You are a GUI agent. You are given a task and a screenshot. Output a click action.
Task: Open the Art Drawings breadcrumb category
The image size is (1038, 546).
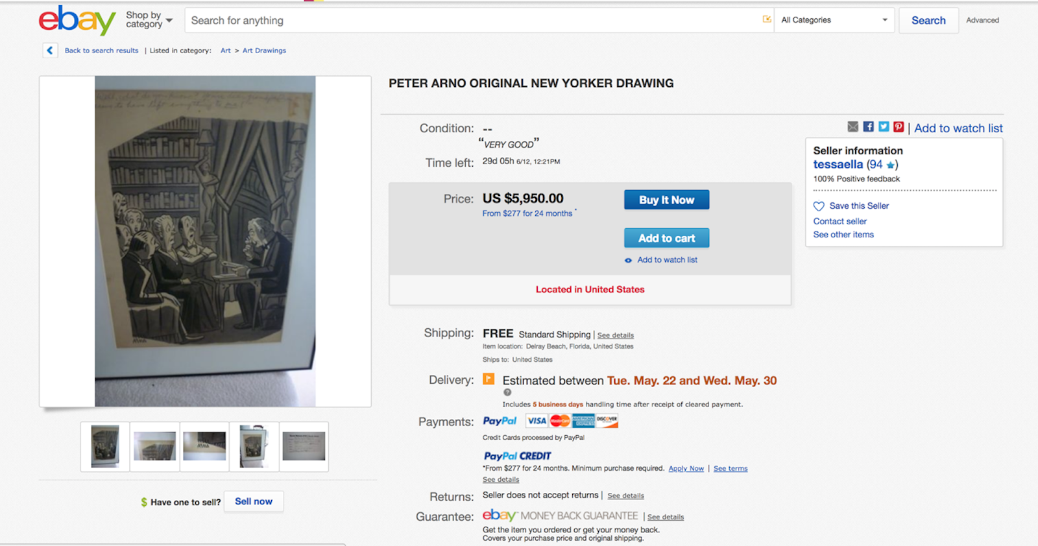point(264,51)
